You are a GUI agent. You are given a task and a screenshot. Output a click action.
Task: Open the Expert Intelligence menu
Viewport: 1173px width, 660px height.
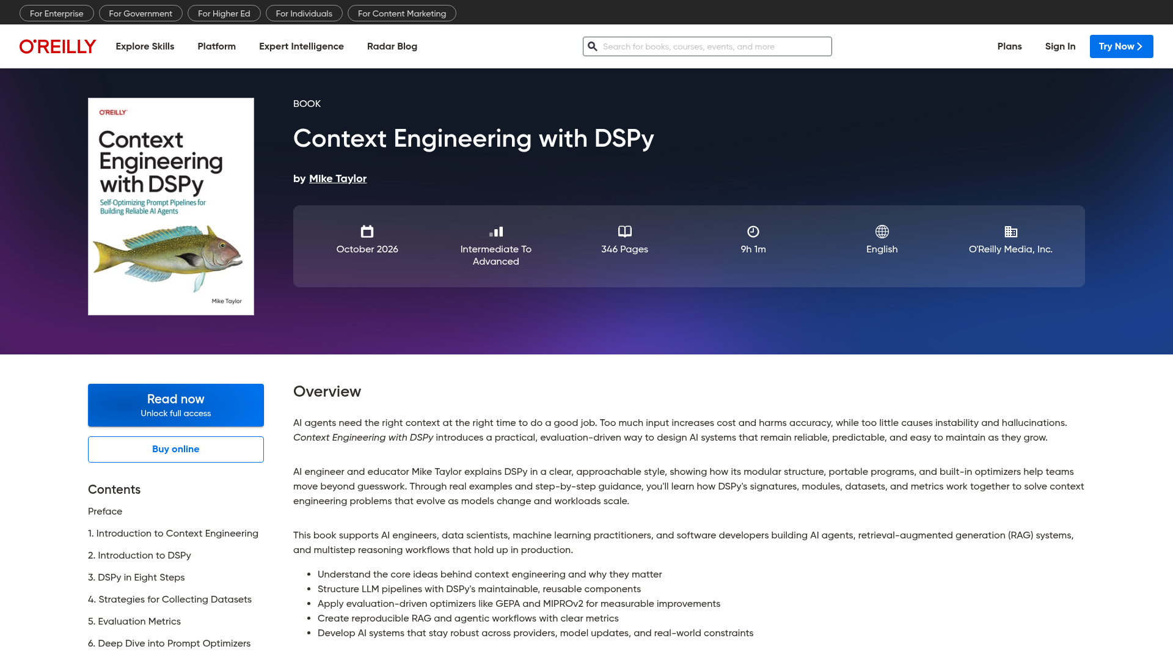pyautogui.click(x=301, y=46)
